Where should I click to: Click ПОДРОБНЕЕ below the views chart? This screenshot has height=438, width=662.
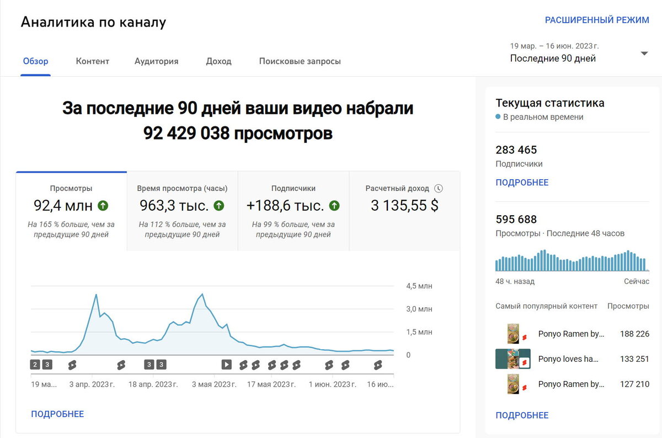pos(57,414)
